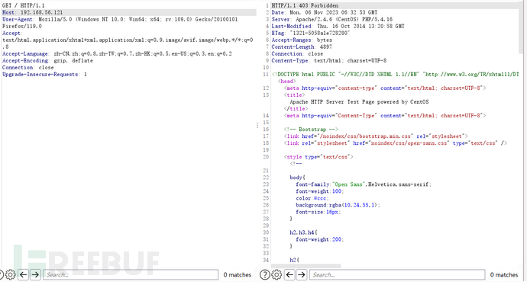Click the 'Upgrade-Insecure-Requests: 1' line

[44, 75]
